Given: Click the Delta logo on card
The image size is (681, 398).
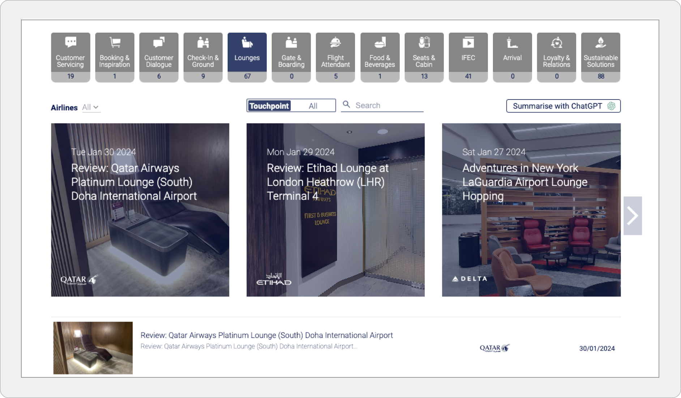Looking at the screenshot, I should [x=470, y=279].
